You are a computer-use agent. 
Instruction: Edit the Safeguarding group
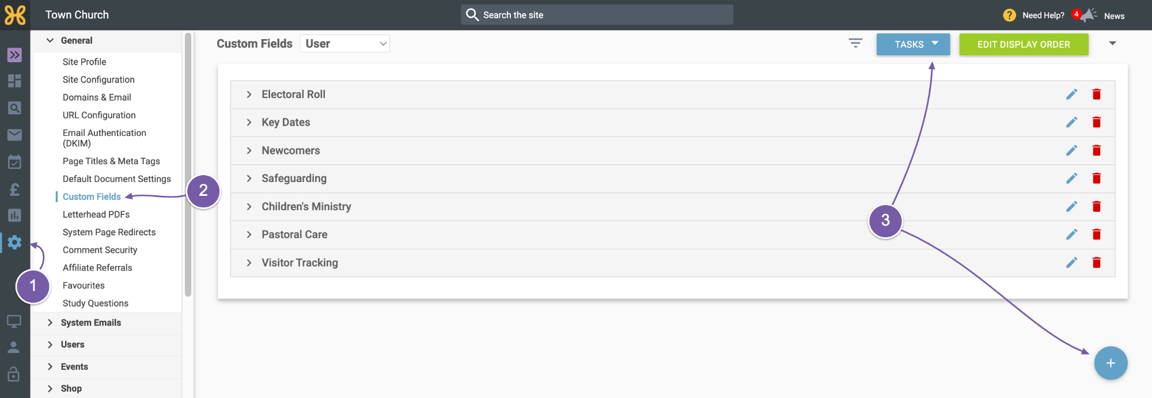tap(1071, 179)
